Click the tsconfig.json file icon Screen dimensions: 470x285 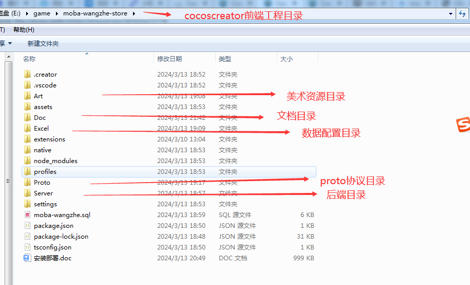coord(28,247)
